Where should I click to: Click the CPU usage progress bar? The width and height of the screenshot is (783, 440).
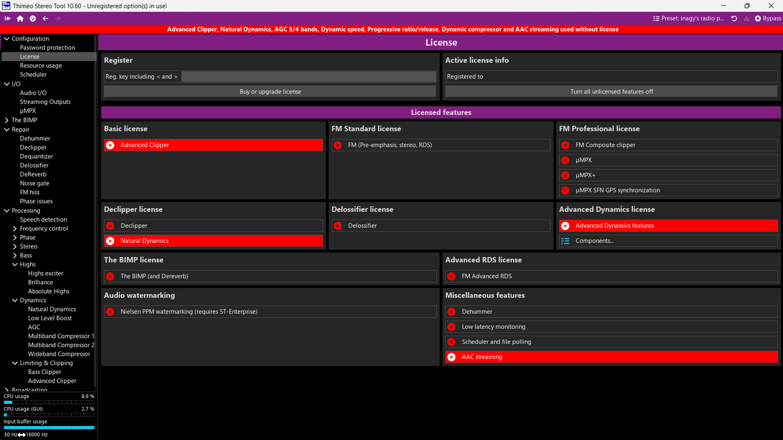click(49, 402)
